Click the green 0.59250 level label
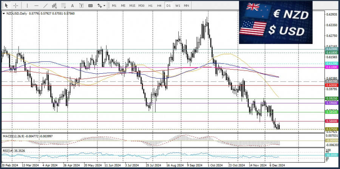340x169 pixels. pos(332,99)
